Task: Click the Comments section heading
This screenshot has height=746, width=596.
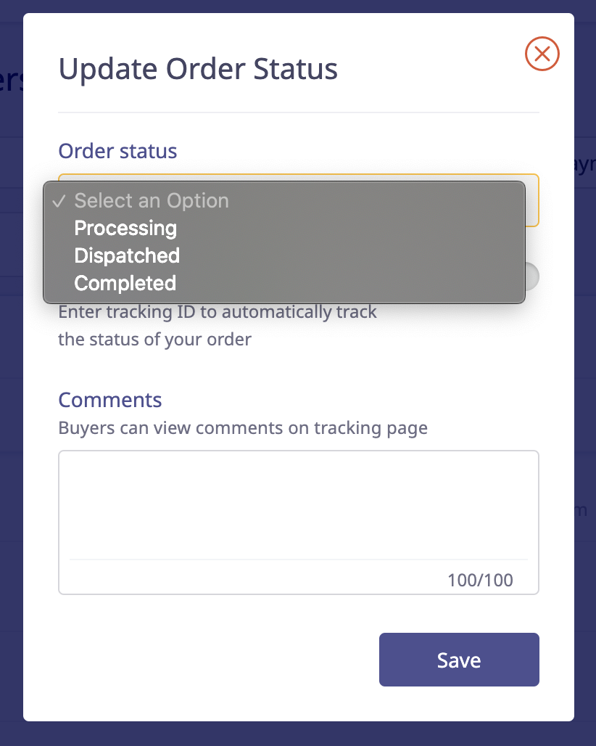Action: tap(109, 400)
